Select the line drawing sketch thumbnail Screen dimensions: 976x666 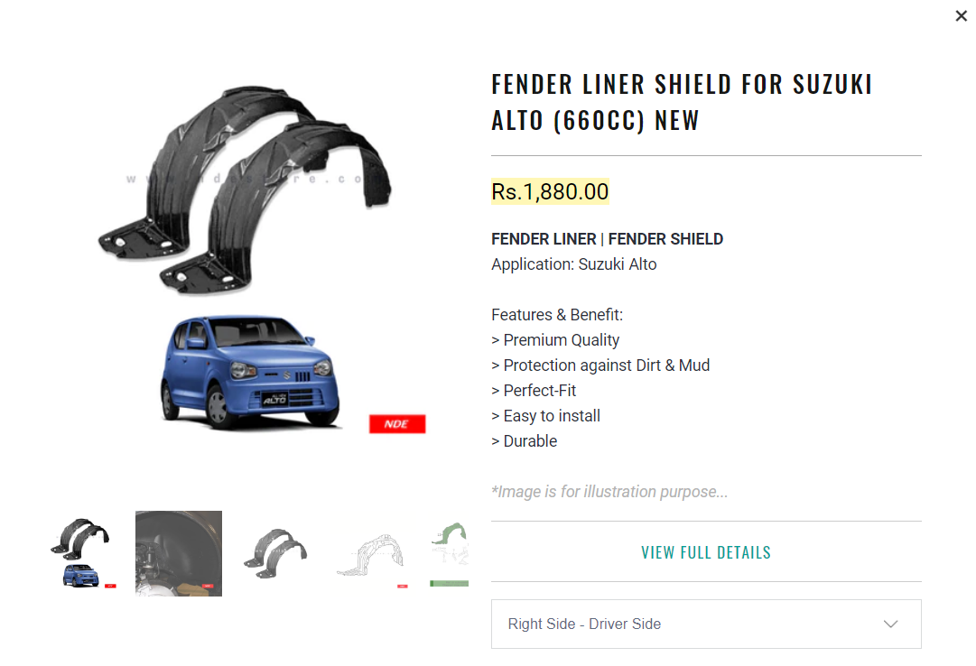(x=372, y=553)
